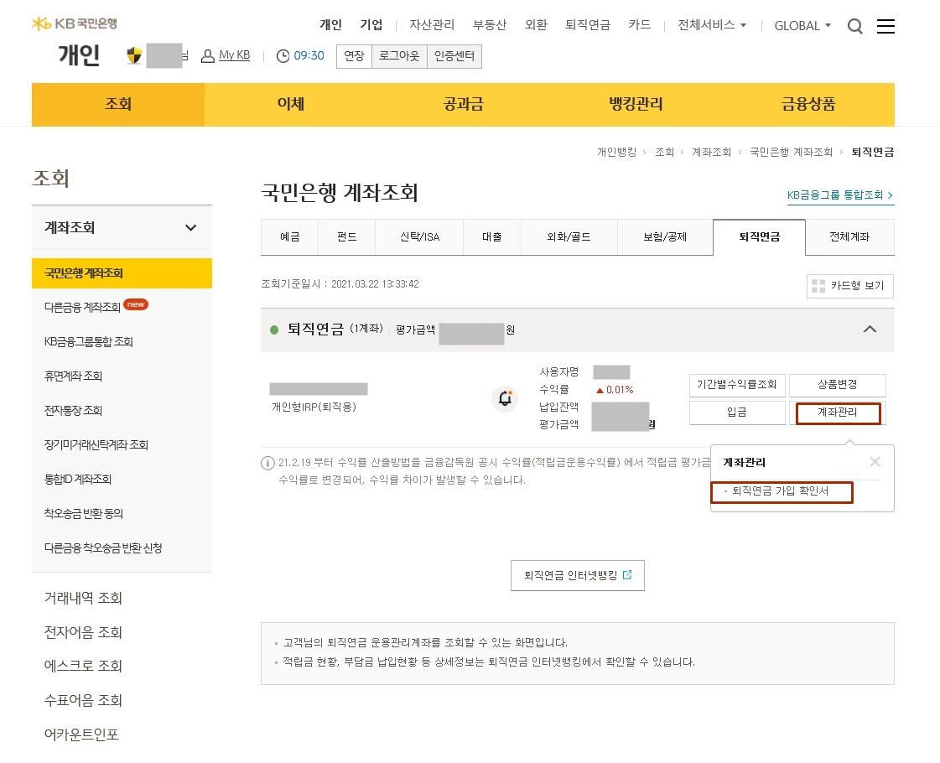Select the 이체 main menu
The height and width of the screenshot is (763, 940).
[x=291, y=104]
